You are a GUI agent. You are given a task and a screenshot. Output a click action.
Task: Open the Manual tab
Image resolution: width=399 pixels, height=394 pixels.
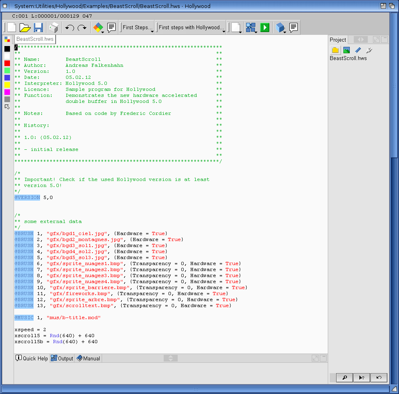click(88, 358)
